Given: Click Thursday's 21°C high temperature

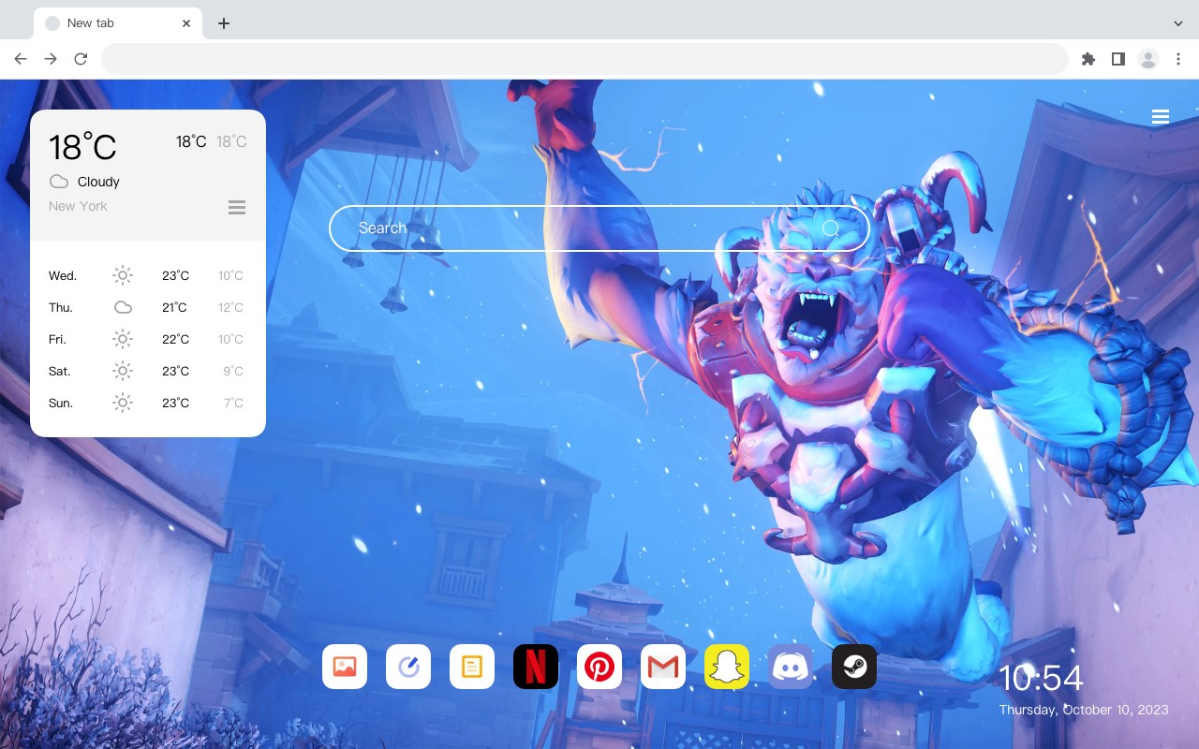Looking at the screenshot, I should tap(174, 307).
